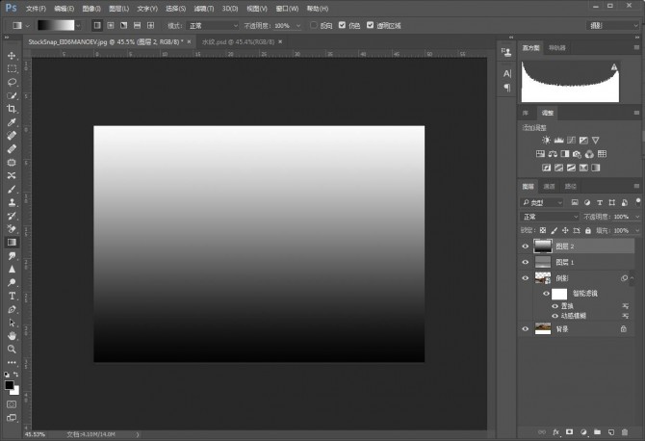Click the foreground color swatch
Image resolution: width=645 pixels, height=441 pixels.
[x=10, y=384]
